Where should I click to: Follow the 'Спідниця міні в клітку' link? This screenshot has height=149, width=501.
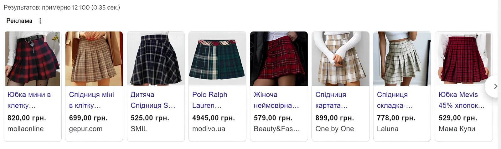pyautogui.click(x=91, y=100)
